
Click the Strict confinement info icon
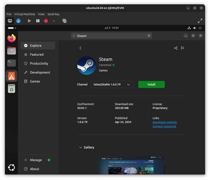tap(86, 108)
